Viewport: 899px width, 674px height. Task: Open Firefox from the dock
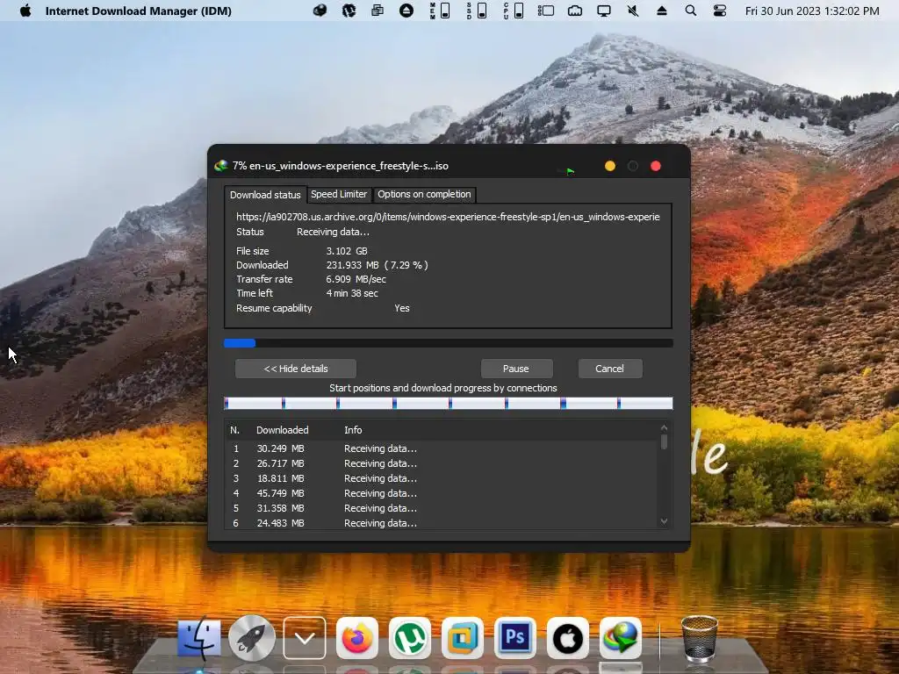click(356, 638)
